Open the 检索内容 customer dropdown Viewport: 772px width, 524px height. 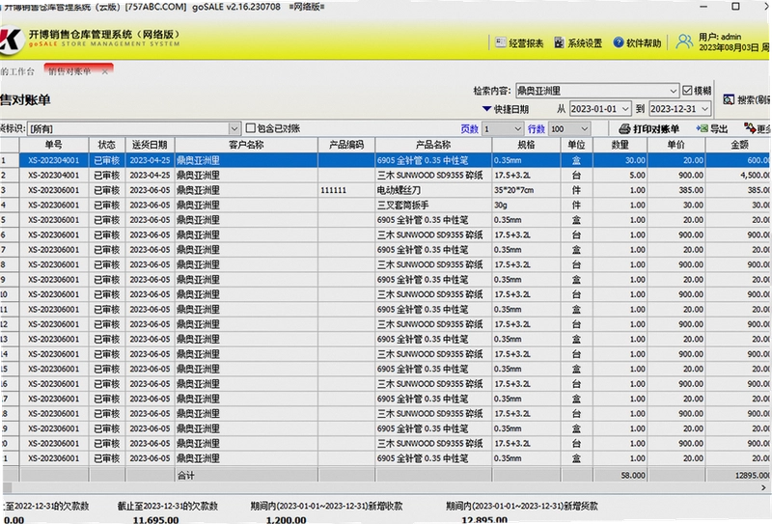pos(673,91)
